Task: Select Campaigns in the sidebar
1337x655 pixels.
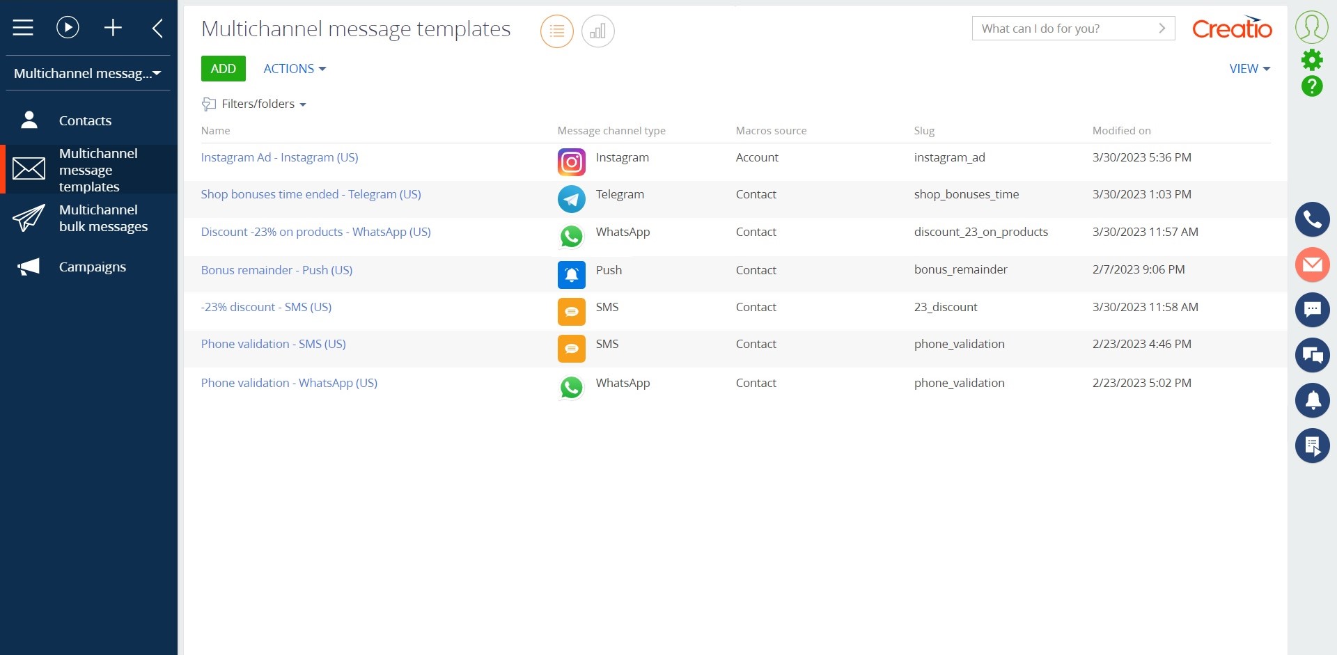Action: [93, 266]
